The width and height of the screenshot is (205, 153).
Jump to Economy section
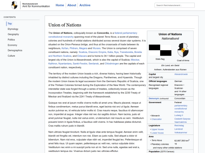13,45
